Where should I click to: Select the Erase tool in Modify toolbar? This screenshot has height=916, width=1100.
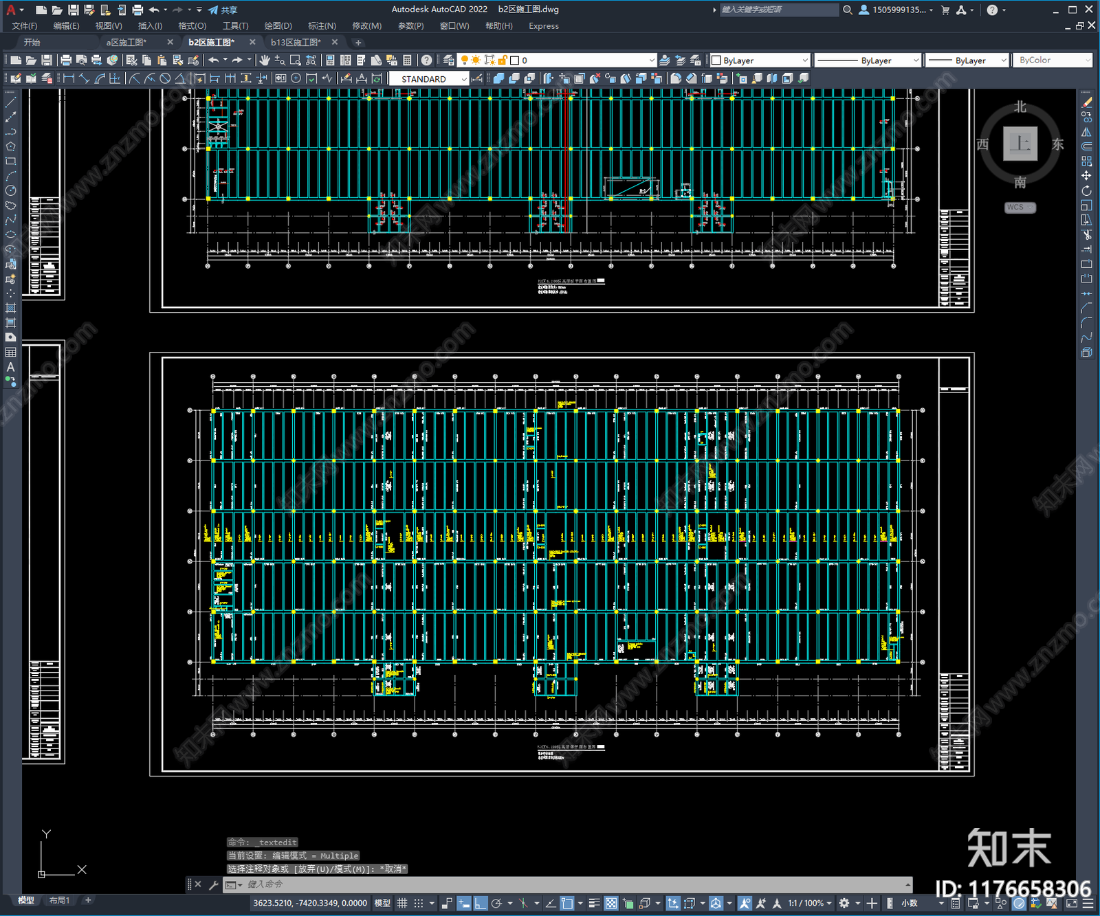pos(1086,102)
